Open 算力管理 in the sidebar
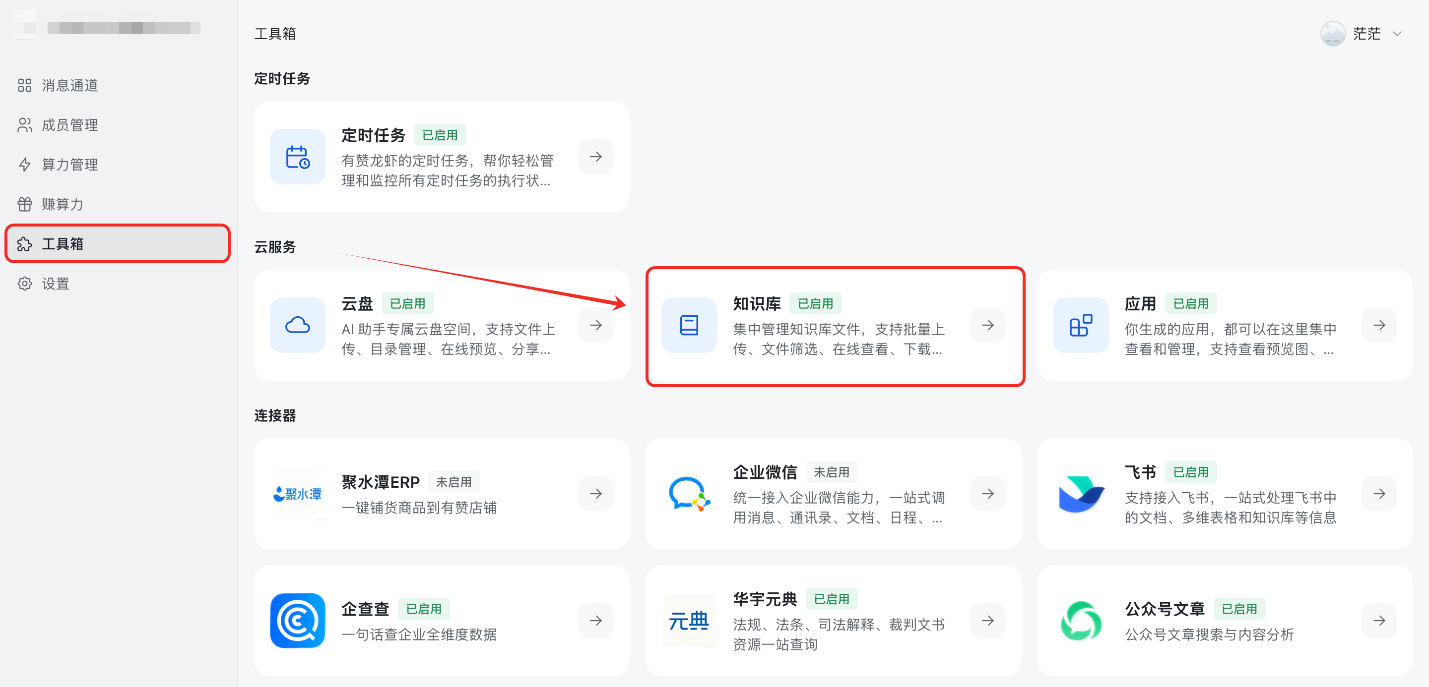Screen dimensions: 1429x687 118,165
